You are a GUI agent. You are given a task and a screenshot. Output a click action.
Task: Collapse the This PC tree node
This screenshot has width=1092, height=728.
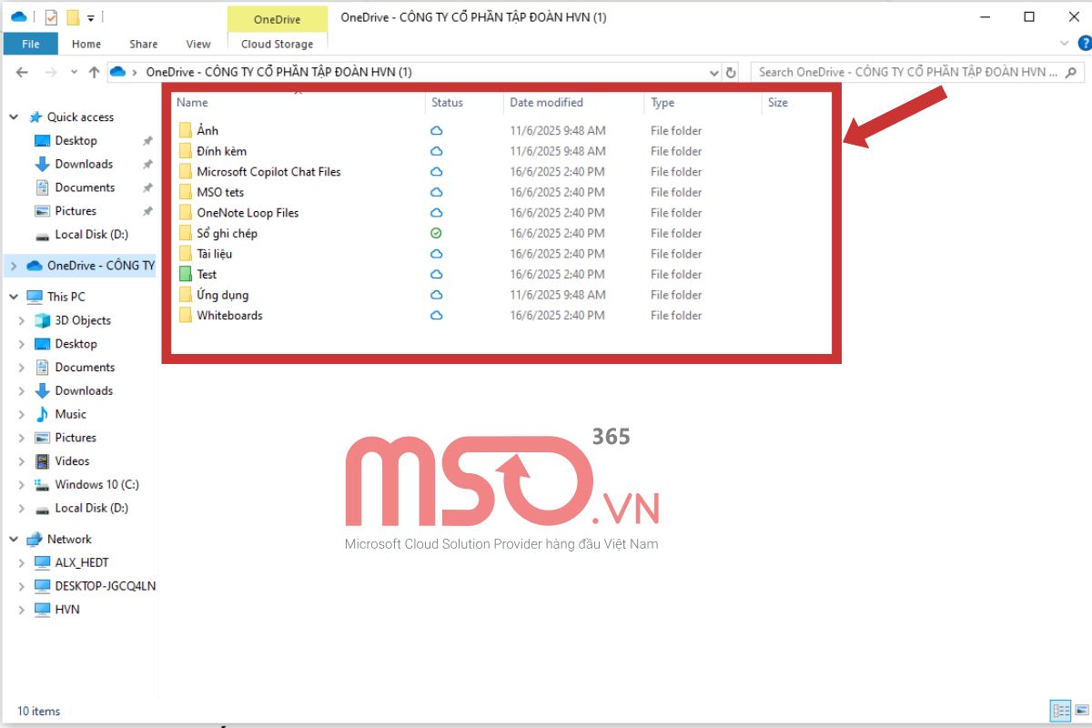point(14,297)
